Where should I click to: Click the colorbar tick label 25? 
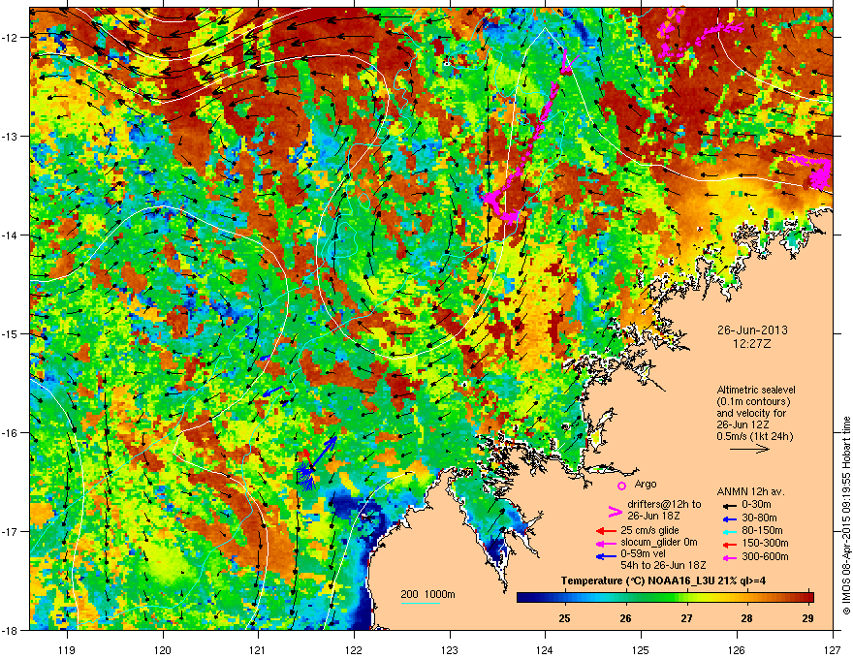pos(565,618)
